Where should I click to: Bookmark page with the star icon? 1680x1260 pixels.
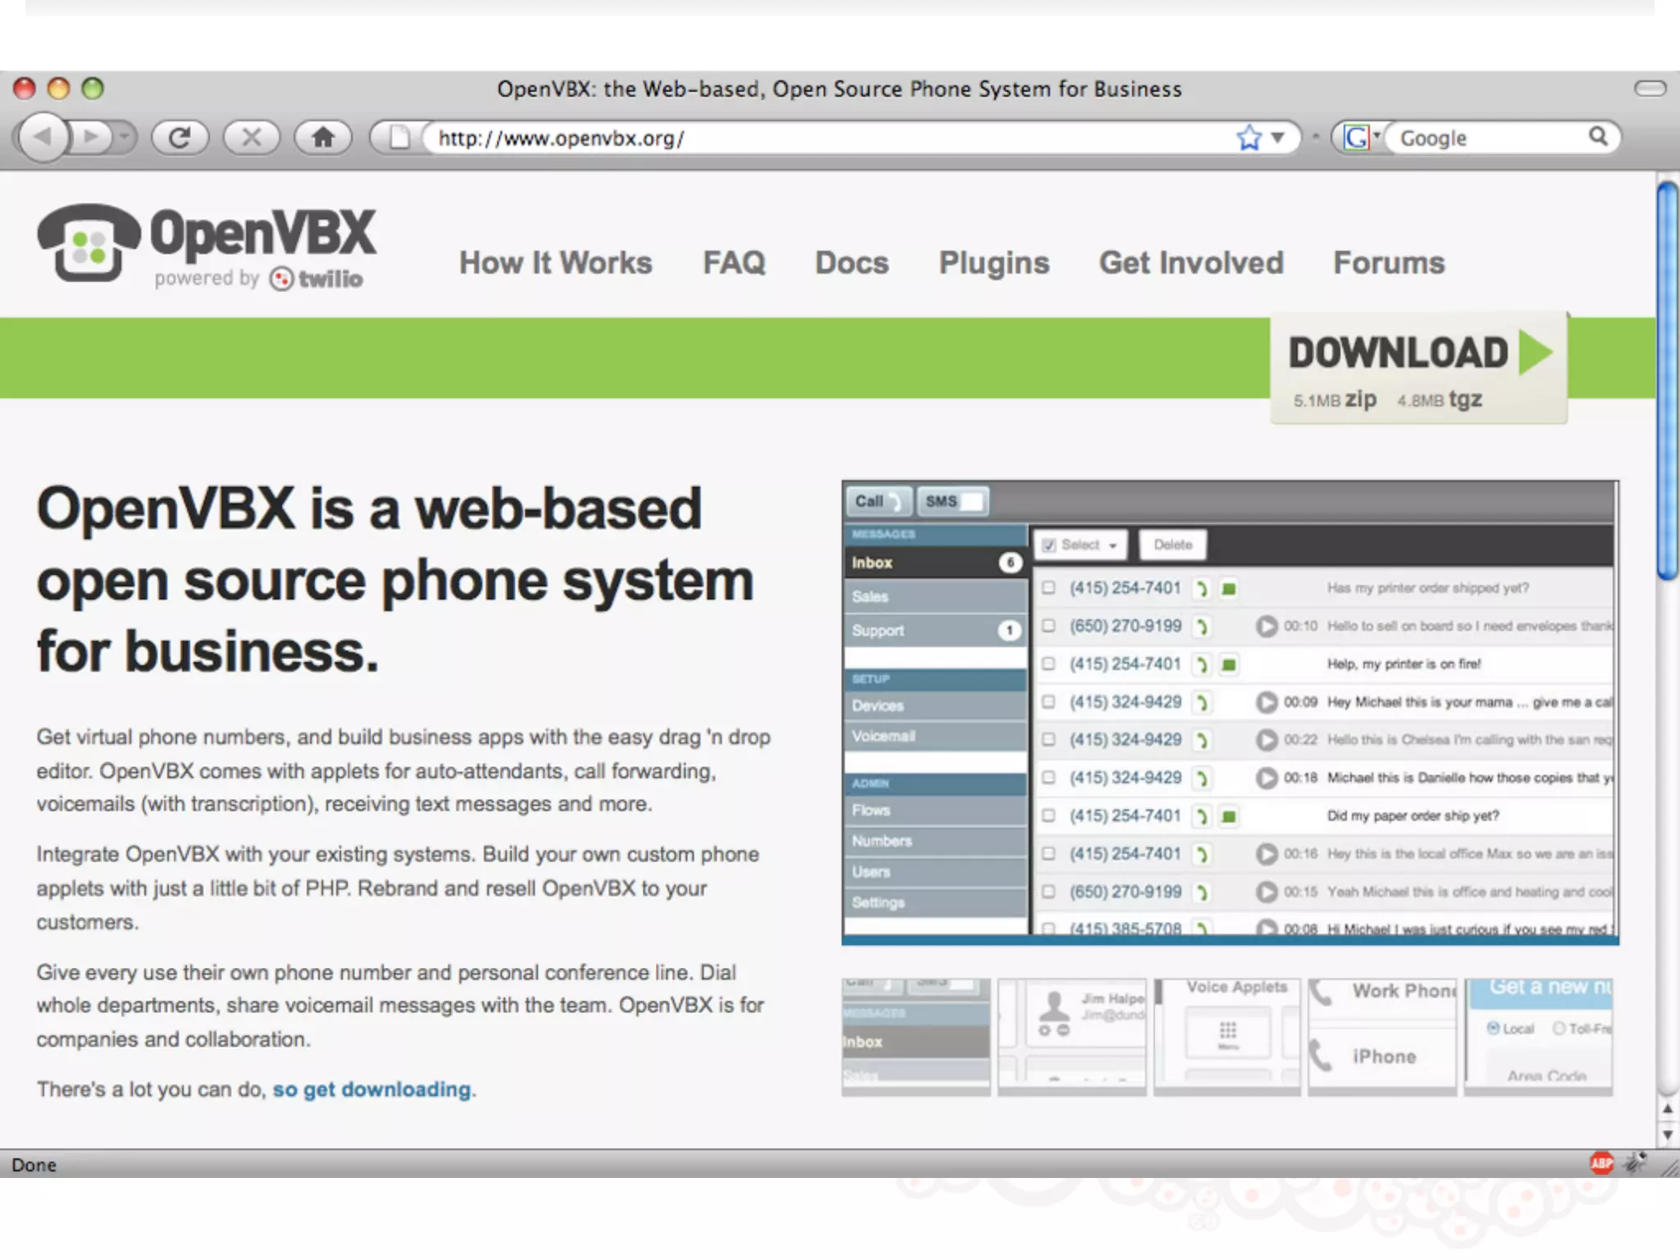coord(1249,137)
